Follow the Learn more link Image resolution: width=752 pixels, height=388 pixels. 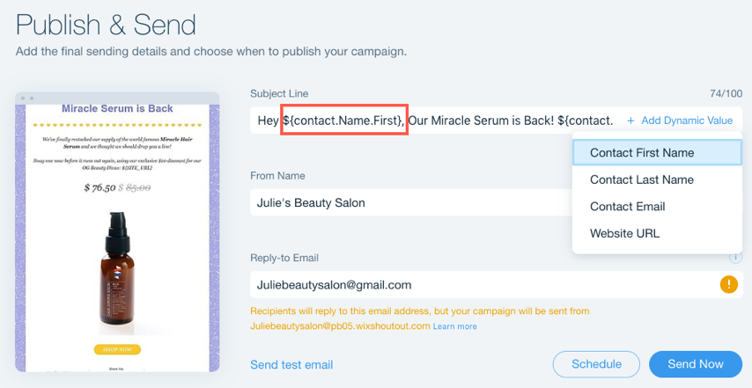[455, 326]
